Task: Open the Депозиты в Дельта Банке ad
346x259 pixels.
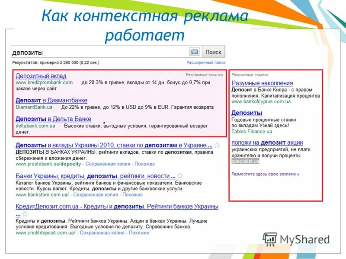Action: pyautogui.click(x=53, y=119)
